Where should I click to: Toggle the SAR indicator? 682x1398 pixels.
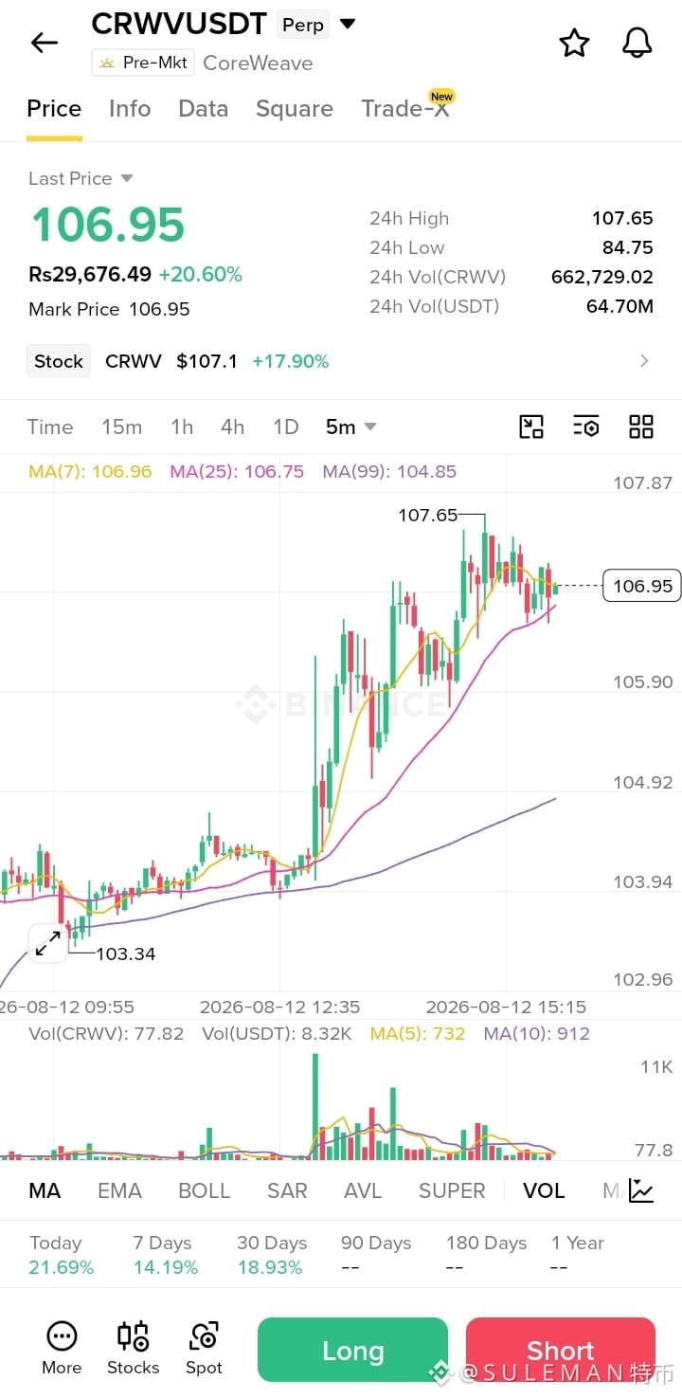[287, 1190]
